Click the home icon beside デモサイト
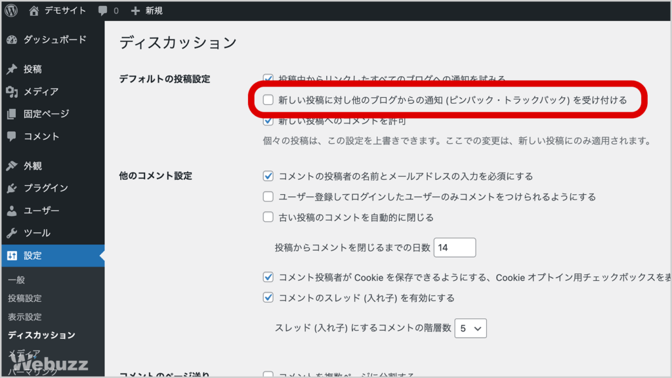 34,10
